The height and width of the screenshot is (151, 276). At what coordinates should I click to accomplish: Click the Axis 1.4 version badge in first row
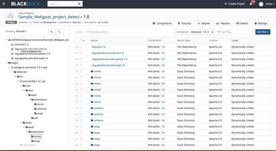tap(162, 47)
